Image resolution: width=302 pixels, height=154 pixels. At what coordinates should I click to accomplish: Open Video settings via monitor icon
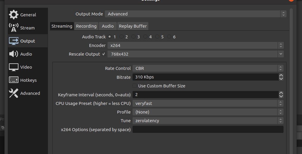click(14, 67)
